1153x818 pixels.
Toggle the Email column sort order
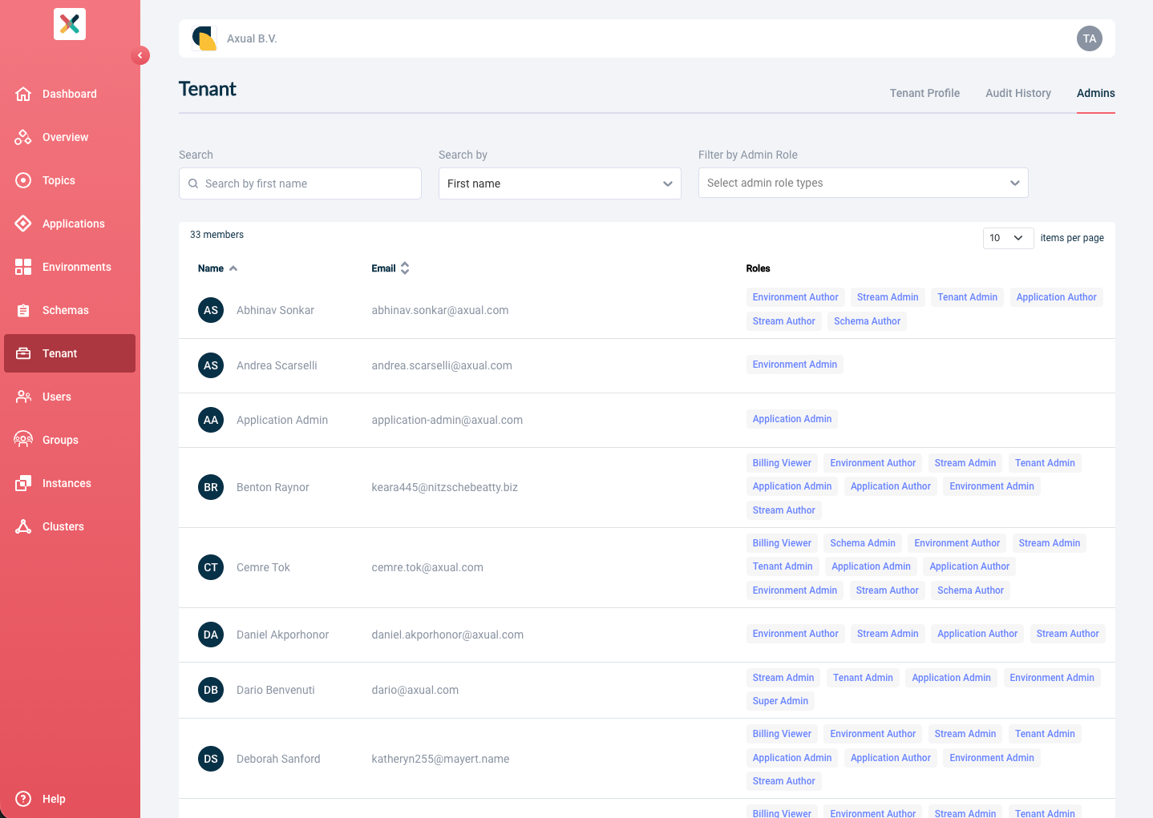405,268
